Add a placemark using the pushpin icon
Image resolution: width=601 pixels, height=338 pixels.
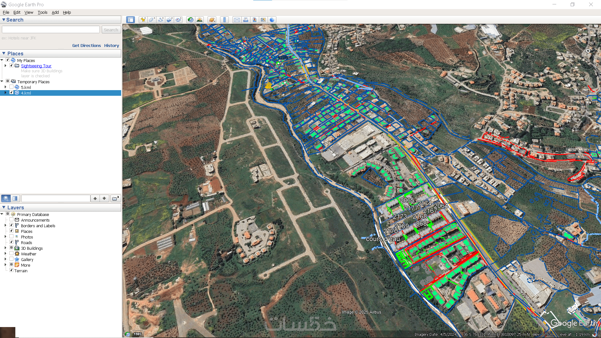(x=143, y=20)
